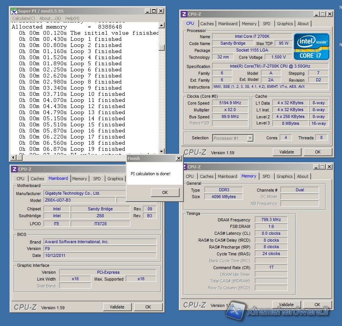Click the DRAM Frequency value field
This screenshot has width=342, height=326.
tap(271, 220)
